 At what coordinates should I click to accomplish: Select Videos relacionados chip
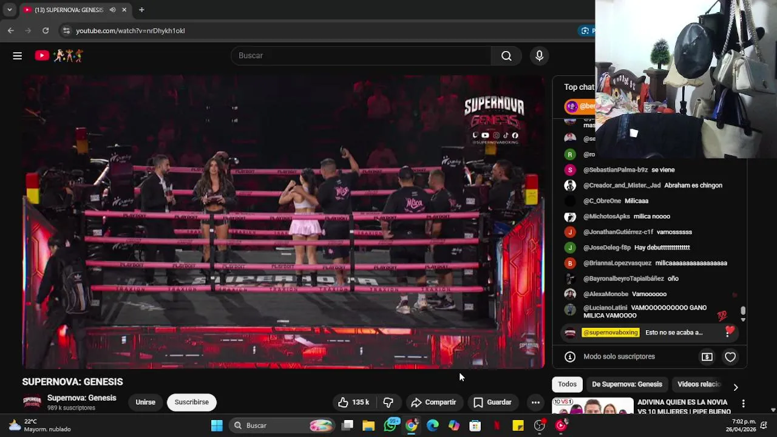pos(699,384)
